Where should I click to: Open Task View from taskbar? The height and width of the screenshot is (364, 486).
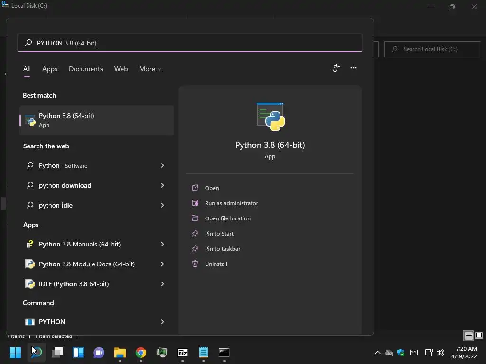pyautogui.click(x=57, y=353)
